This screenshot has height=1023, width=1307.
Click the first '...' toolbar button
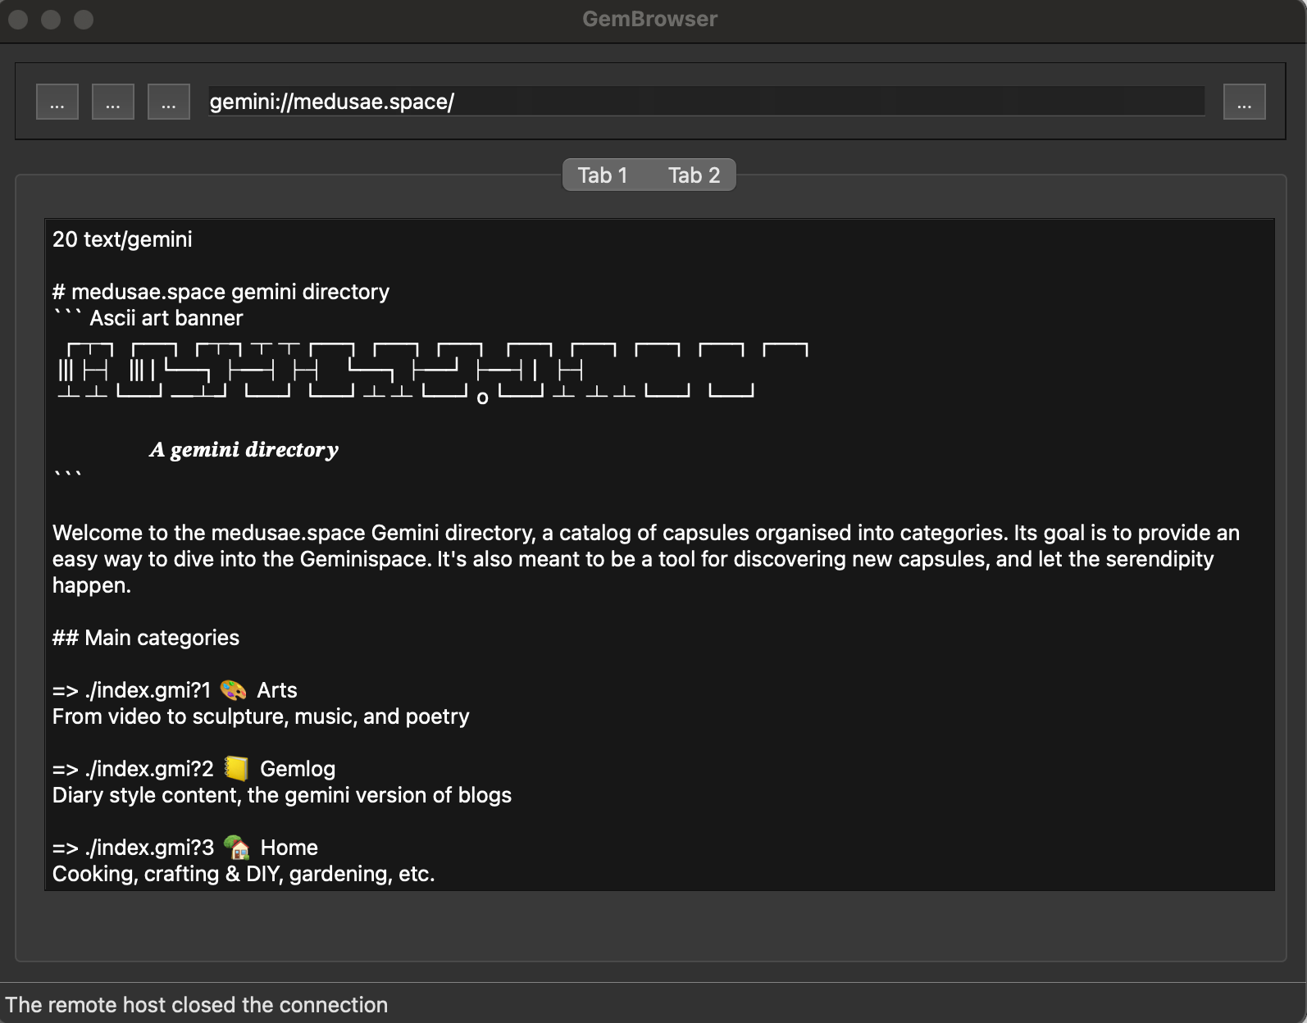(57, 102)
